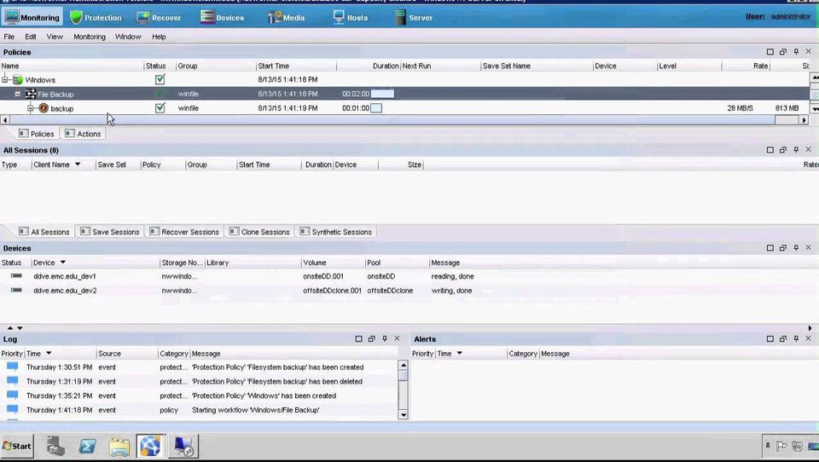Image resolution: width=819 pixels, height=462 pixels.
Task: Select the File Backup workflow icon
Action: point(31,94)
